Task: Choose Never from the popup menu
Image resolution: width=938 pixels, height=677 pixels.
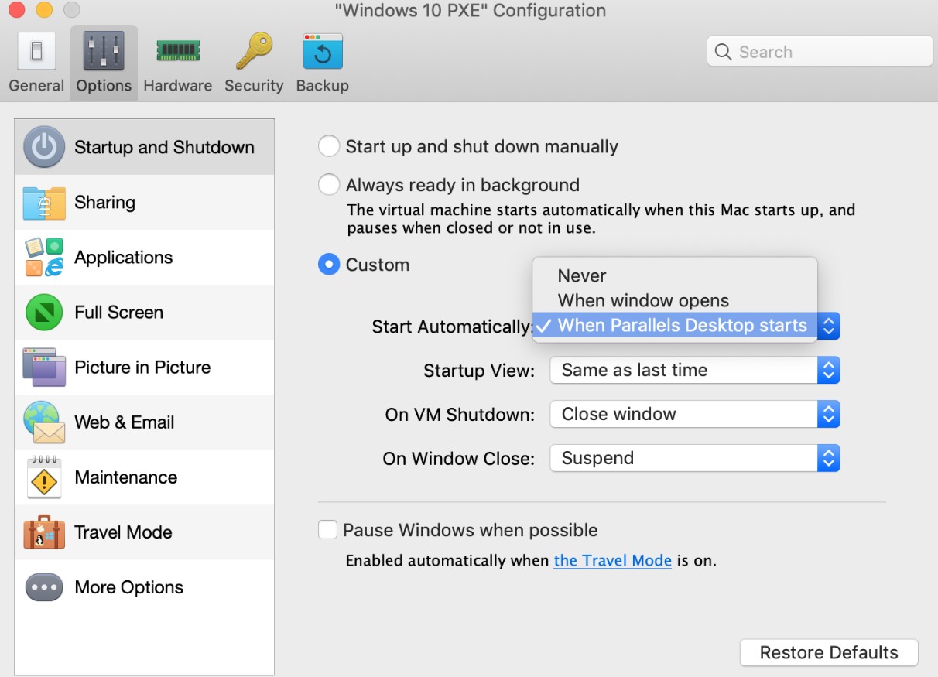Action: pyautogui.click(x=675, y=276)
